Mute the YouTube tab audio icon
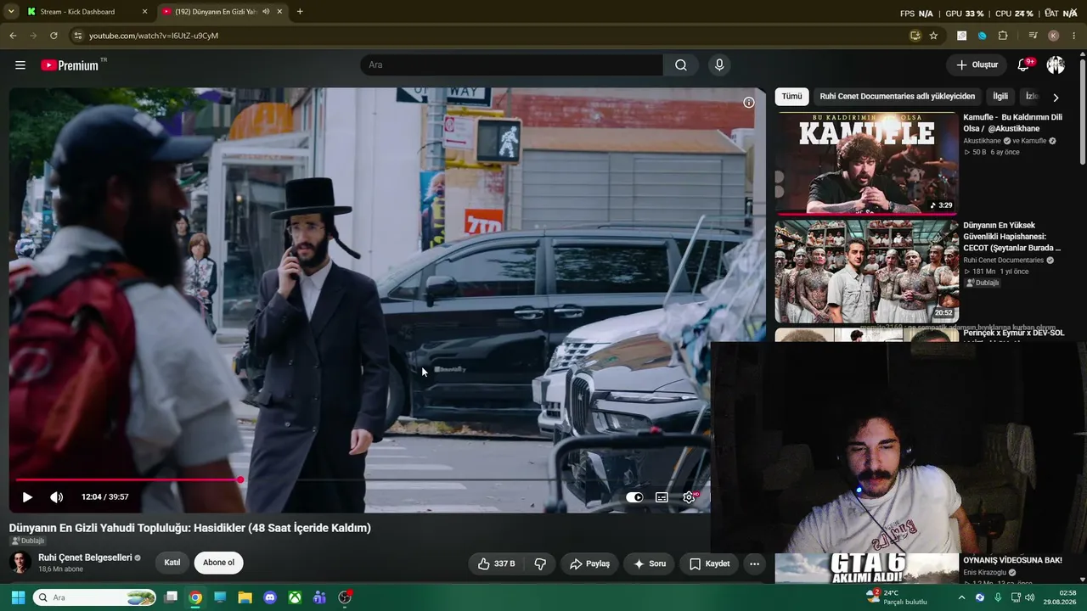 [x=267, y=12]
